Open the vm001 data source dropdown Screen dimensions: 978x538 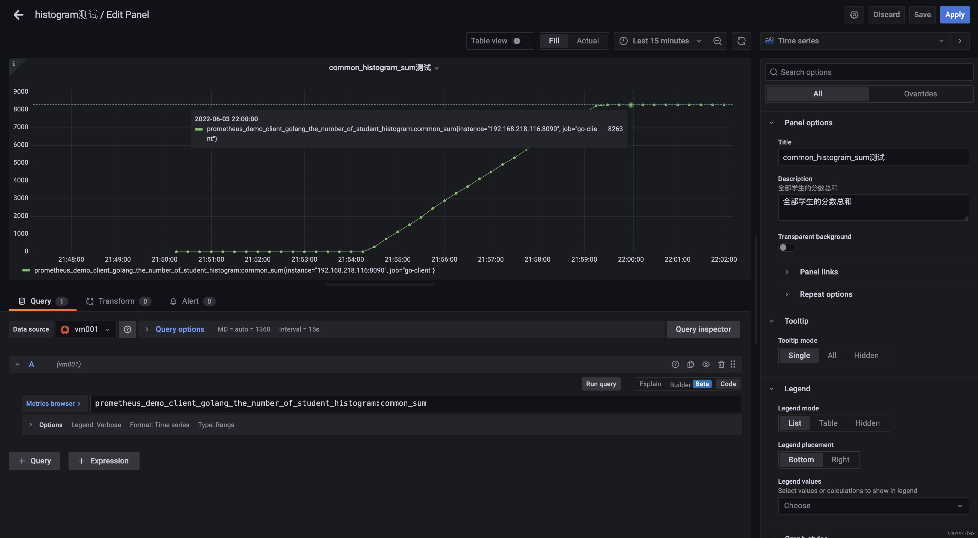pyautogui.click(x=86, y=329)
